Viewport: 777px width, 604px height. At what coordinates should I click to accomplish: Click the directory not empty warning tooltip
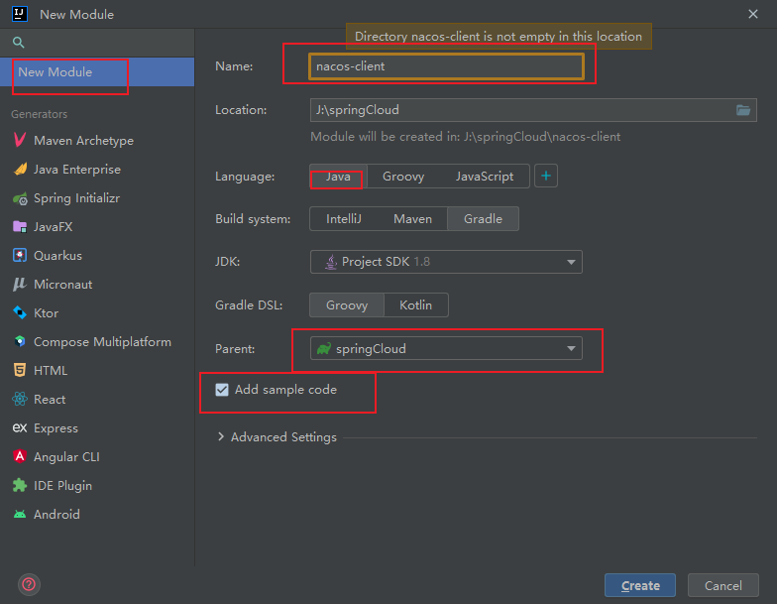(x=499, y=36)
